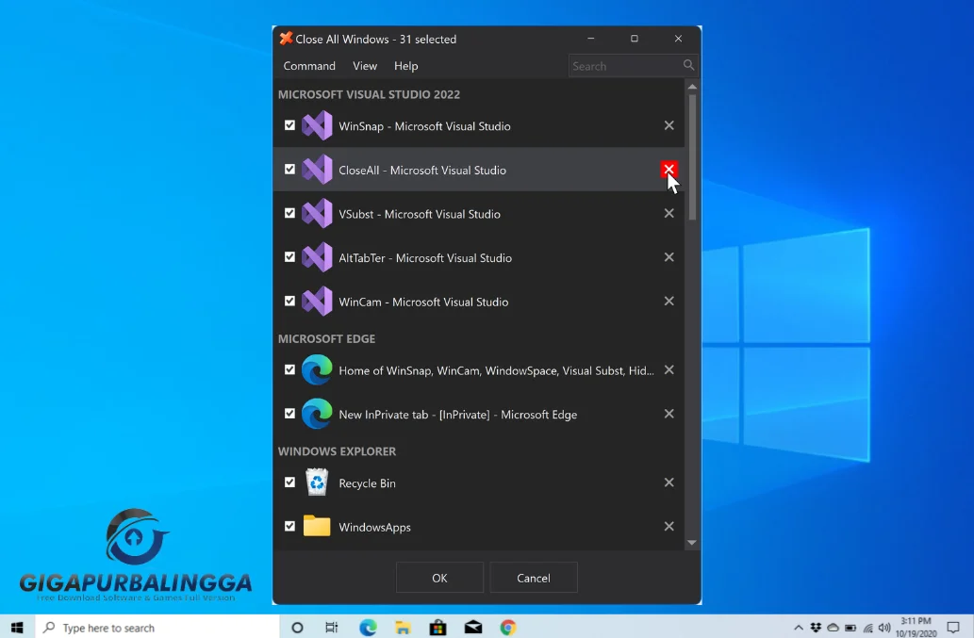This screenshot has height=638, width=974.
Task: Uncheck WinSnap - Microsoft Visual Studio
Action: point(289,125)
